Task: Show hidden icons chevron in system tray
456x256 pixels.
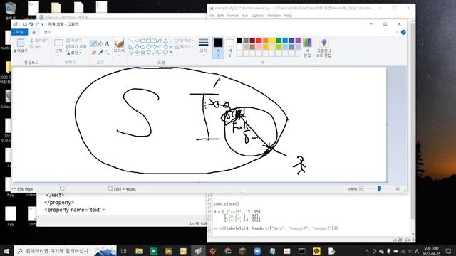Action: pyautogui.click(x=368, y=251)
